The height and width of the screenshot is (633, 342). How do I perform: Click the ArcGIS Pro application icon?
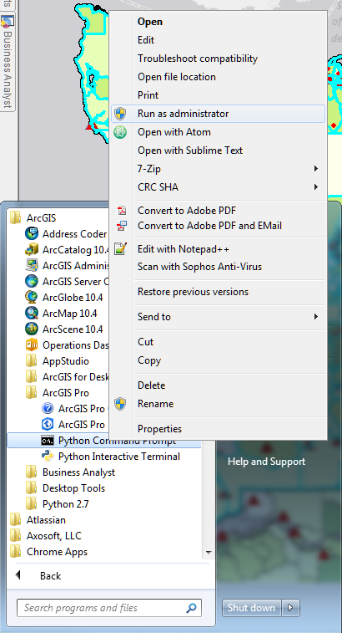pyautogui.click(x=48, y=425)
